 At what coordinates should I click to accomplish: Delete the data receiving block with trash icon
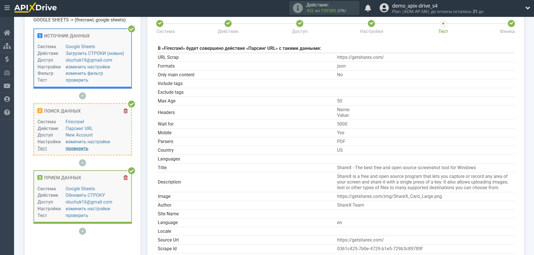126,178
